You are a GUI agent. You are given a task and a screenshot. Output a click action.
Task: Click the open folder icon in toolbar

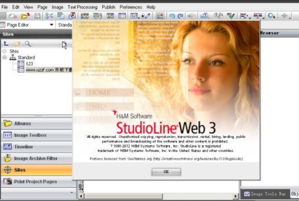tap(26, 16)
